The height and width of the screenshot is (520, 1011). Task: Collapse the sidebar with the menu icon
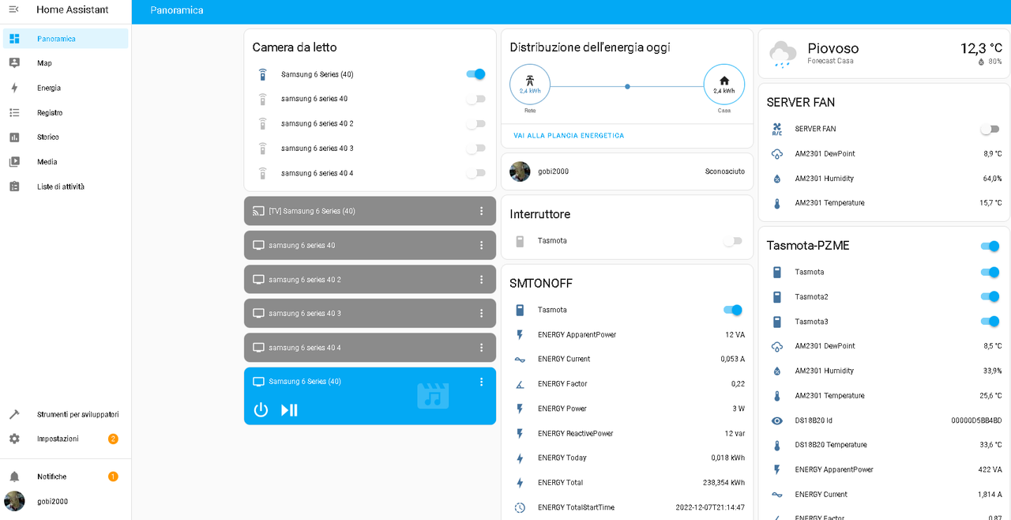point(13,9)
